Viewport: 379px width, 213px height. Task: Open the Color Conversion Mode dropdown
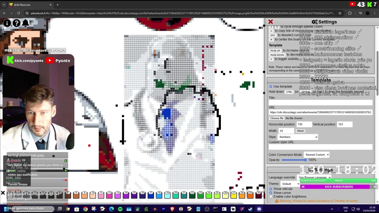pyautogui.click(x=316, y=155)
